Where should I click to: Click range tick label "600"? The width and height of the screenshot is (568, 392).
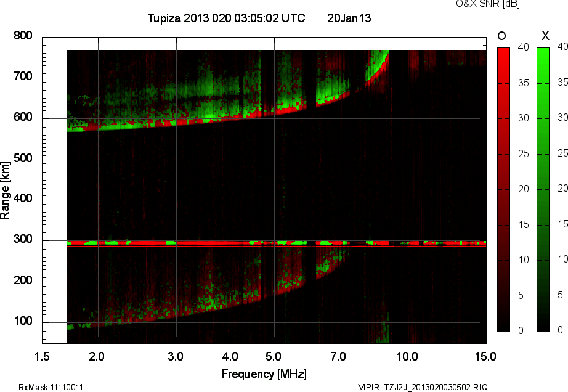pos(23,117)
